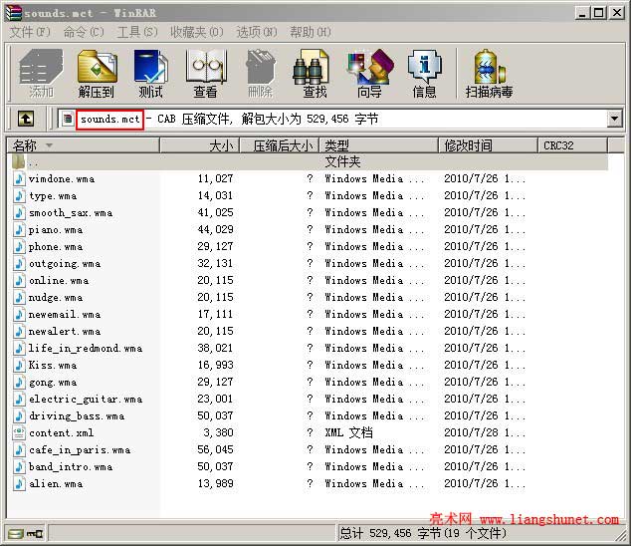Click the 扫描病毒 (Virus scan) icon
The width and height of the screenshot is (631, 546).
(x=489, y=74)
